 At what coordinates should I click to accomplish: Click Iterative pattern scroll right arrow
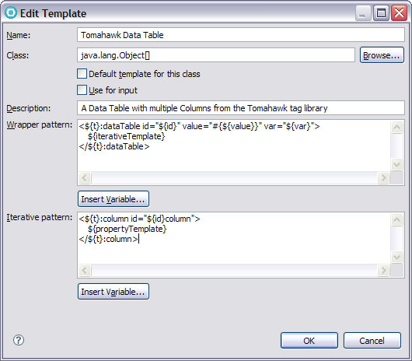[x=383, y=270]
